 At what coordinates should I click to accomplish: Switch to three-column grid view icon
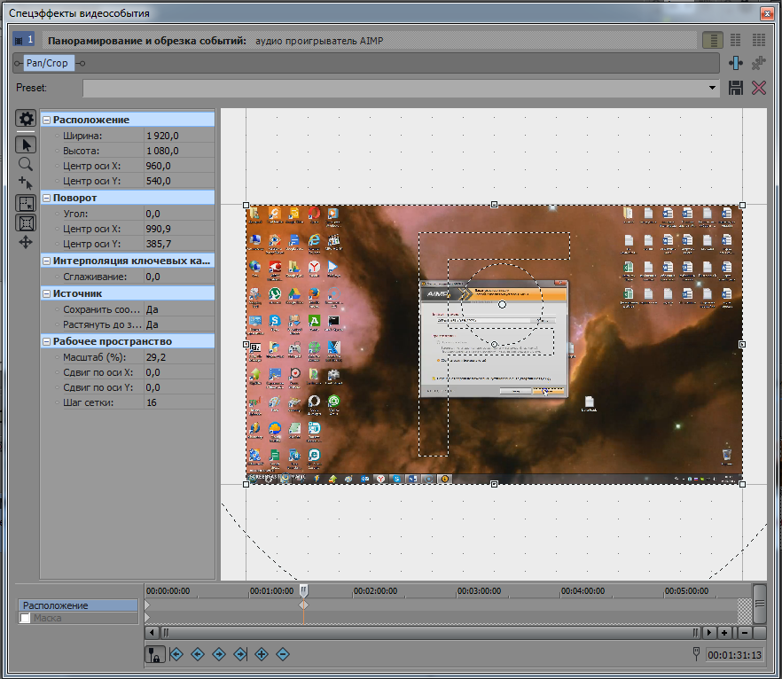tap(759, 40)
